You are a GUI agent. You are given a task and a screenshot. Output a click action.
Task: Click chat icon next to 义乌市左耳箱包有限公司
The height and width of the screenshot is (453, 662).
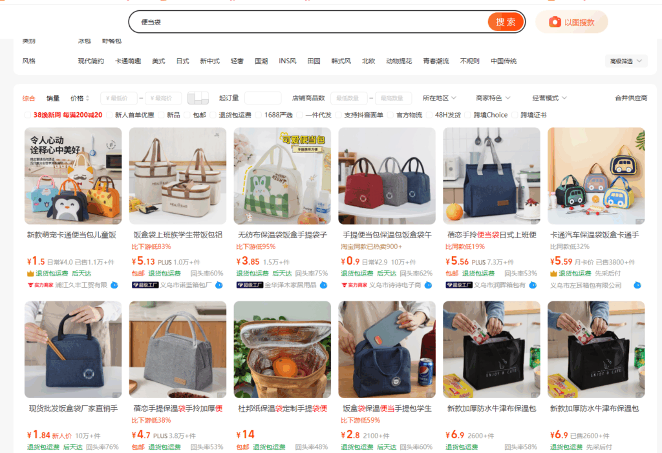637,285
